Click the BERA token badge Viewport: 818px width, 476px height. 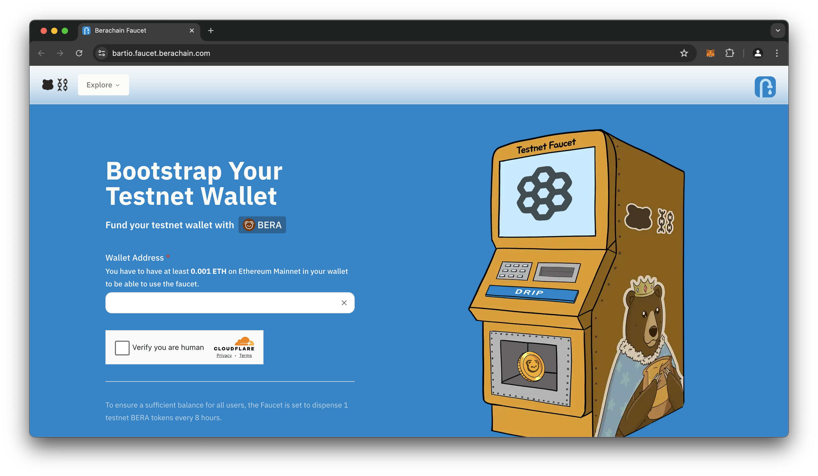coord(262,225)
